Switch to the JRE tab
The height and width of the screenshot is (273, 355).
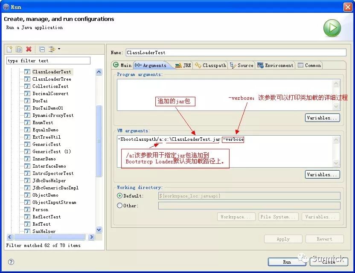[x=183, y=65]
